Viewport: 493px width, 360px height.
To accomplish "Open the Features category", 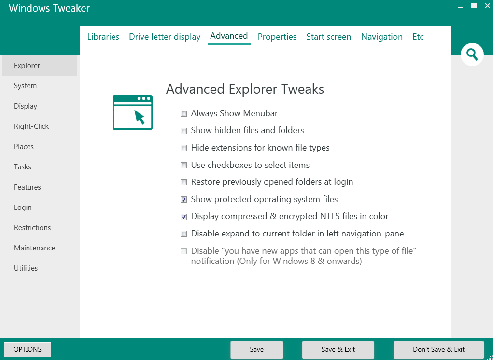I will [39, 187].
